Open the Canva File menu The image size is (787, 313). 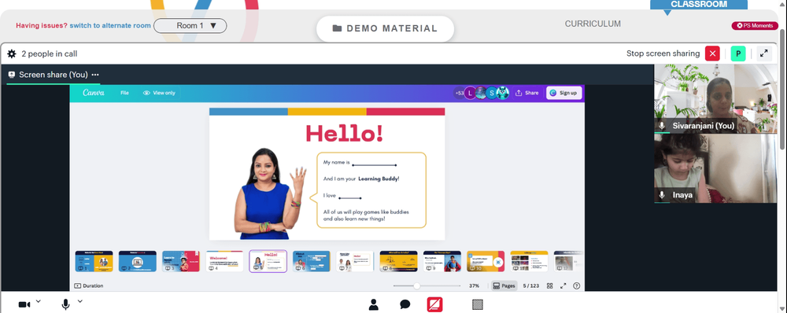[x=124, y=93]
